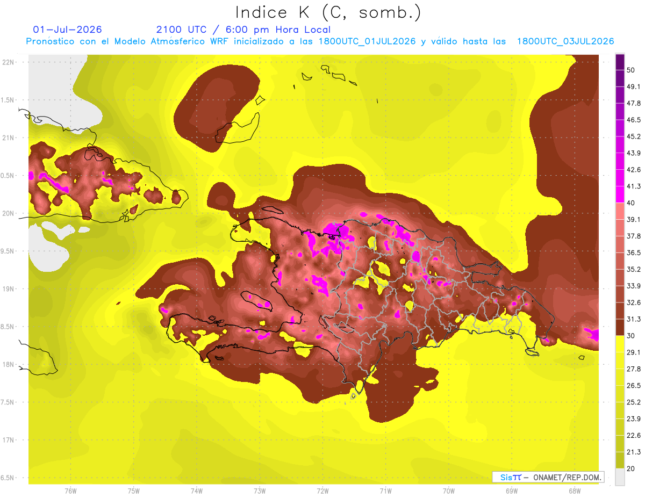Click the colorbar value '30'

pos(631,336)
